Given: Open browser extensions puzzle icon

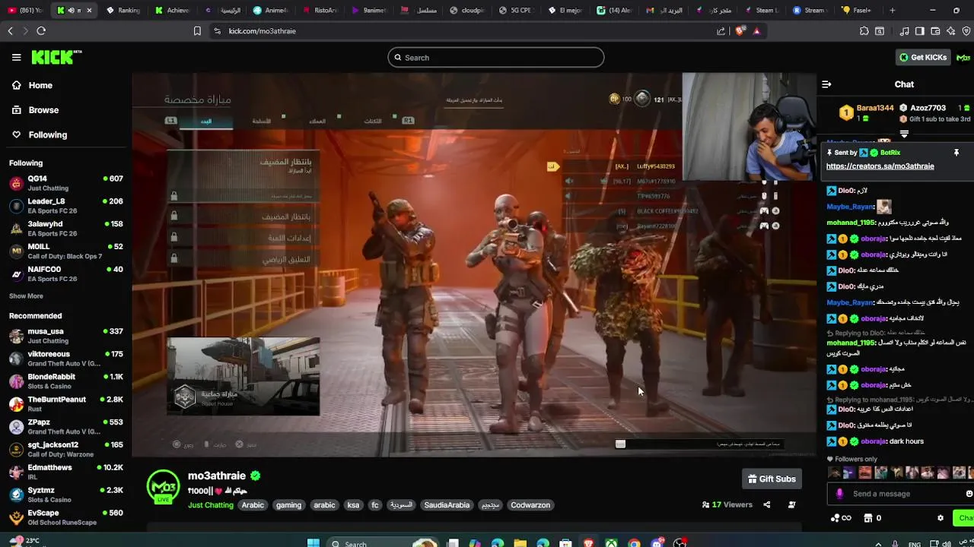Looking at the screenshot, I should [864, 31].
